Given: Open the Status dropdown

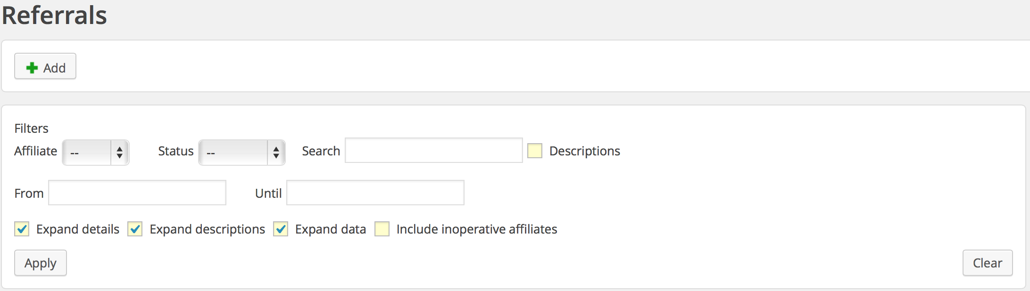Looking at the screenshot, I should [x=242, y=152].
